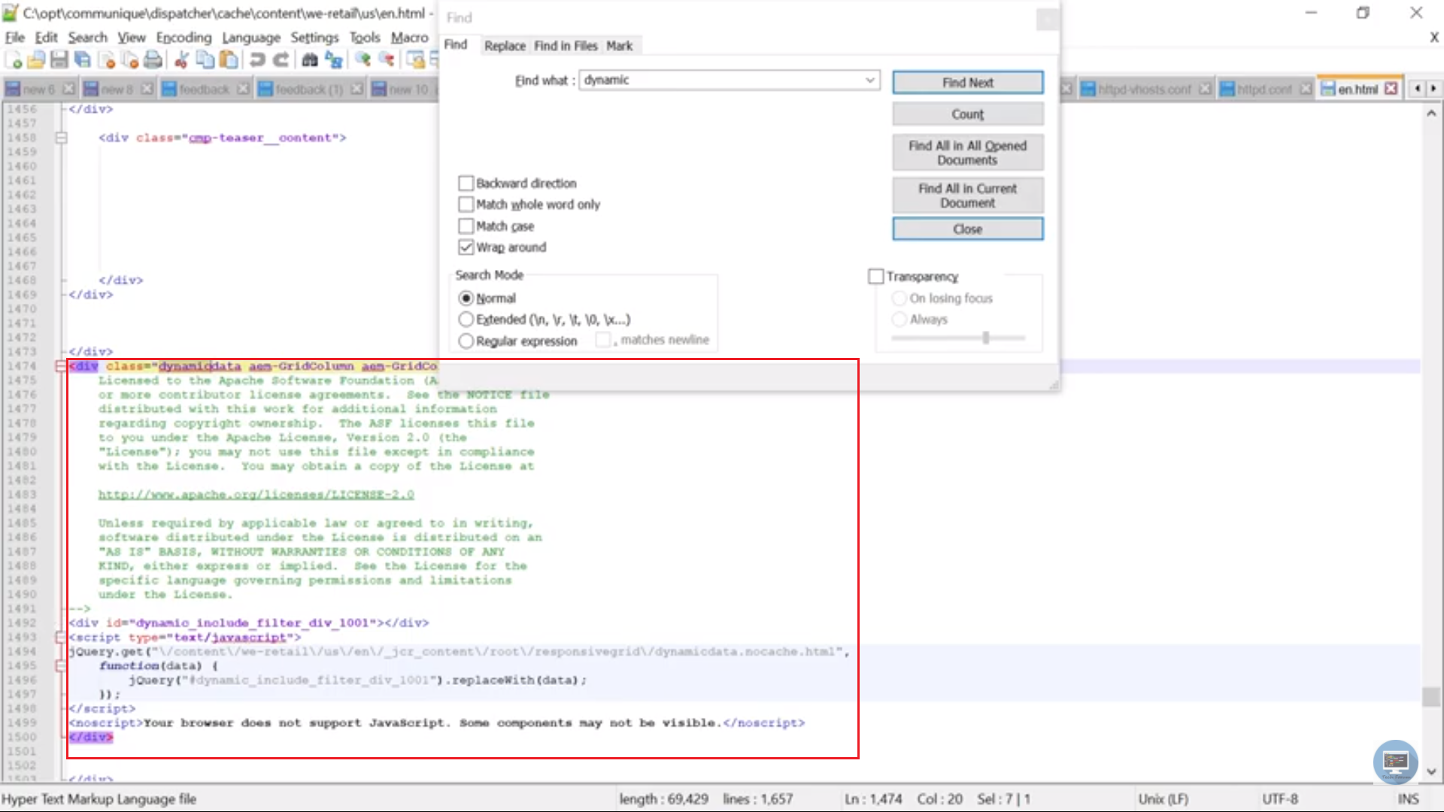Click the Mark tab icon

point(619,46)
